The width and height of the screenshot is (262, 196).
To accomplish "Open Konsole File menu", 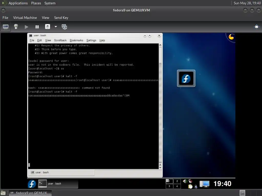I will coord(32,40).
